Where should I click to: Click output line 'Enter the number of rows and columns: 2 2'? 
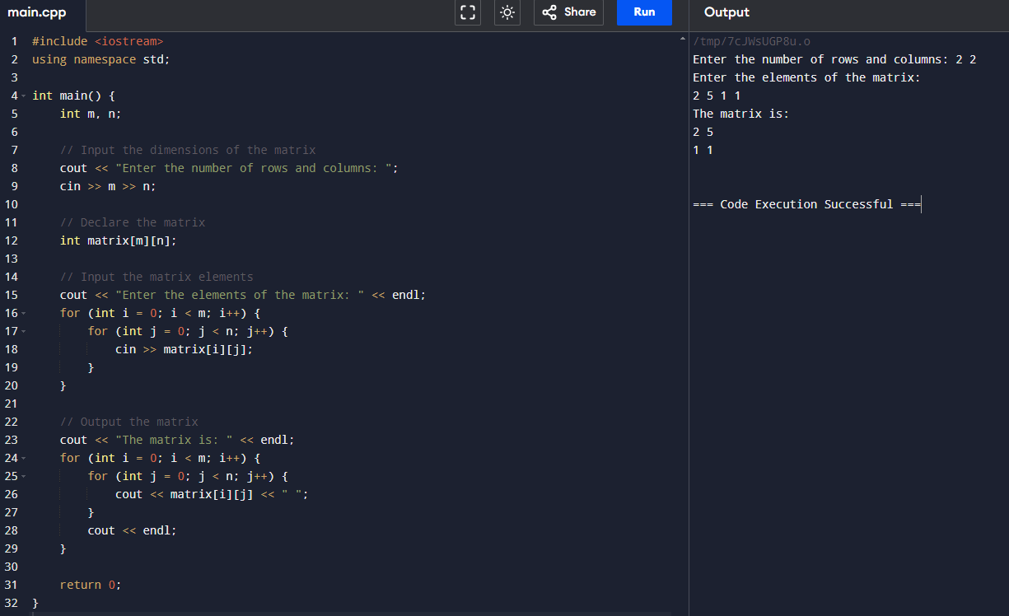tap(834, 59)
